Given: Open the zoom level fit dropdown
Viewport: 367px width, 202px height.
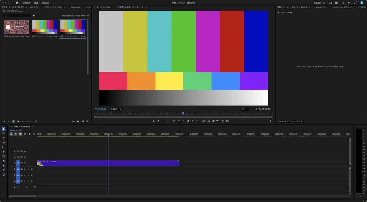Looking at the screenshot, I should pos(116,109).
